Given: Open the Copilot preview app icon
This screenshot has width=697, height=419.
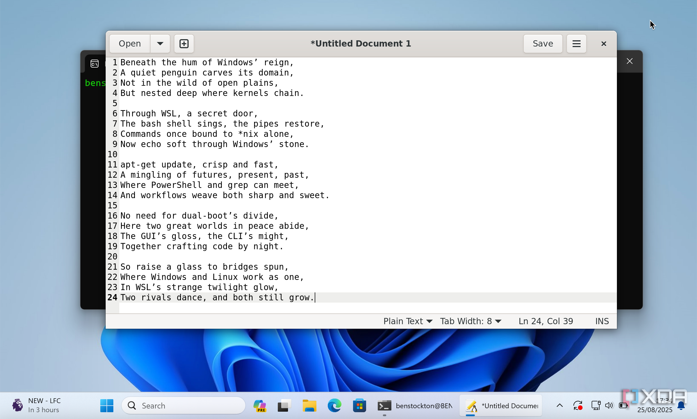Looking at the screenshot, I should 259,406.
